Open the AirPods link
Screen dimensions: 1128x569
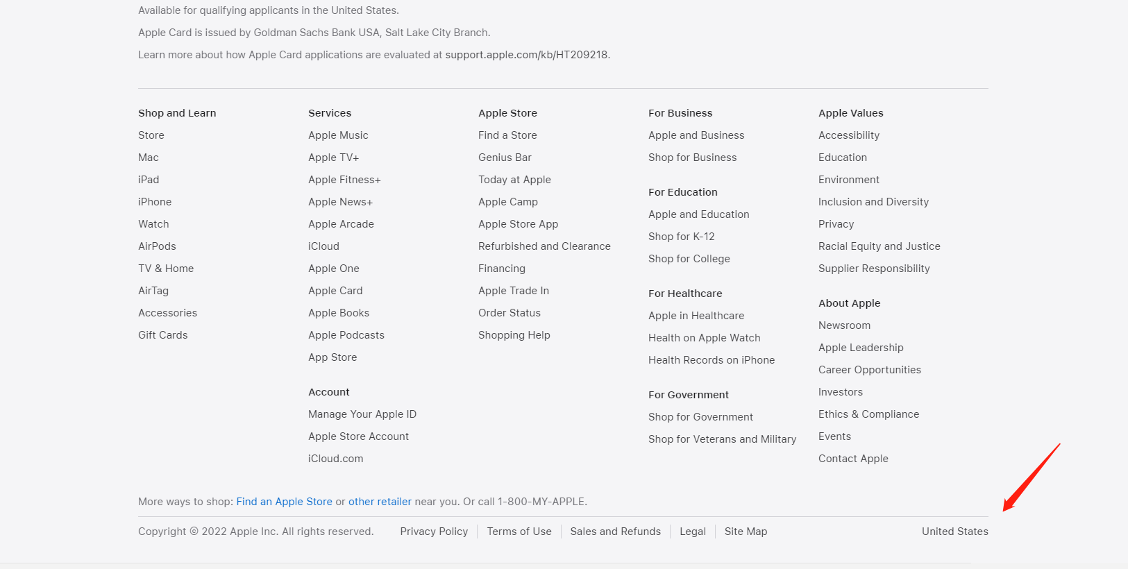coord(157,246)
